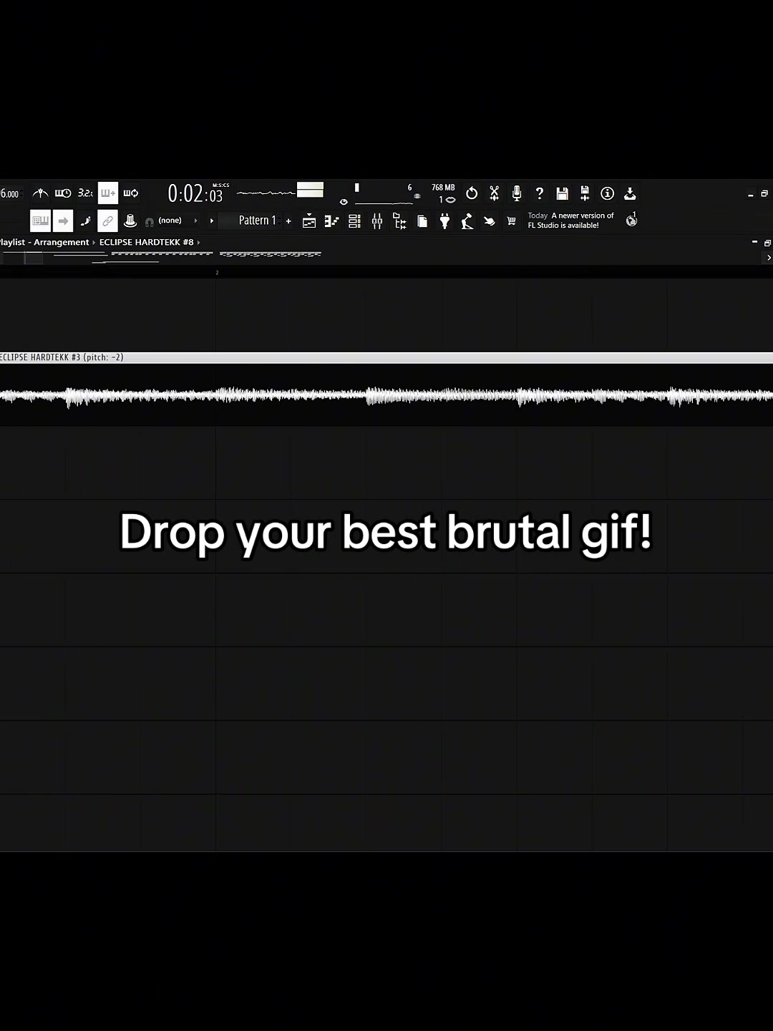Toggle the metronome
The width and height of the screenshot is (773, 1031).
point(41,193)
